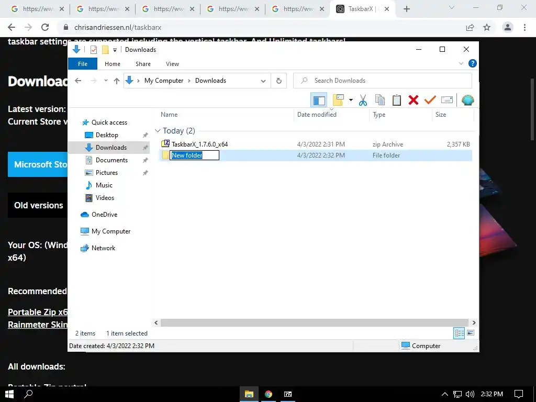Click the Up one level arrow
Screen dimensions: 536x402
click(x=117, y=81)
